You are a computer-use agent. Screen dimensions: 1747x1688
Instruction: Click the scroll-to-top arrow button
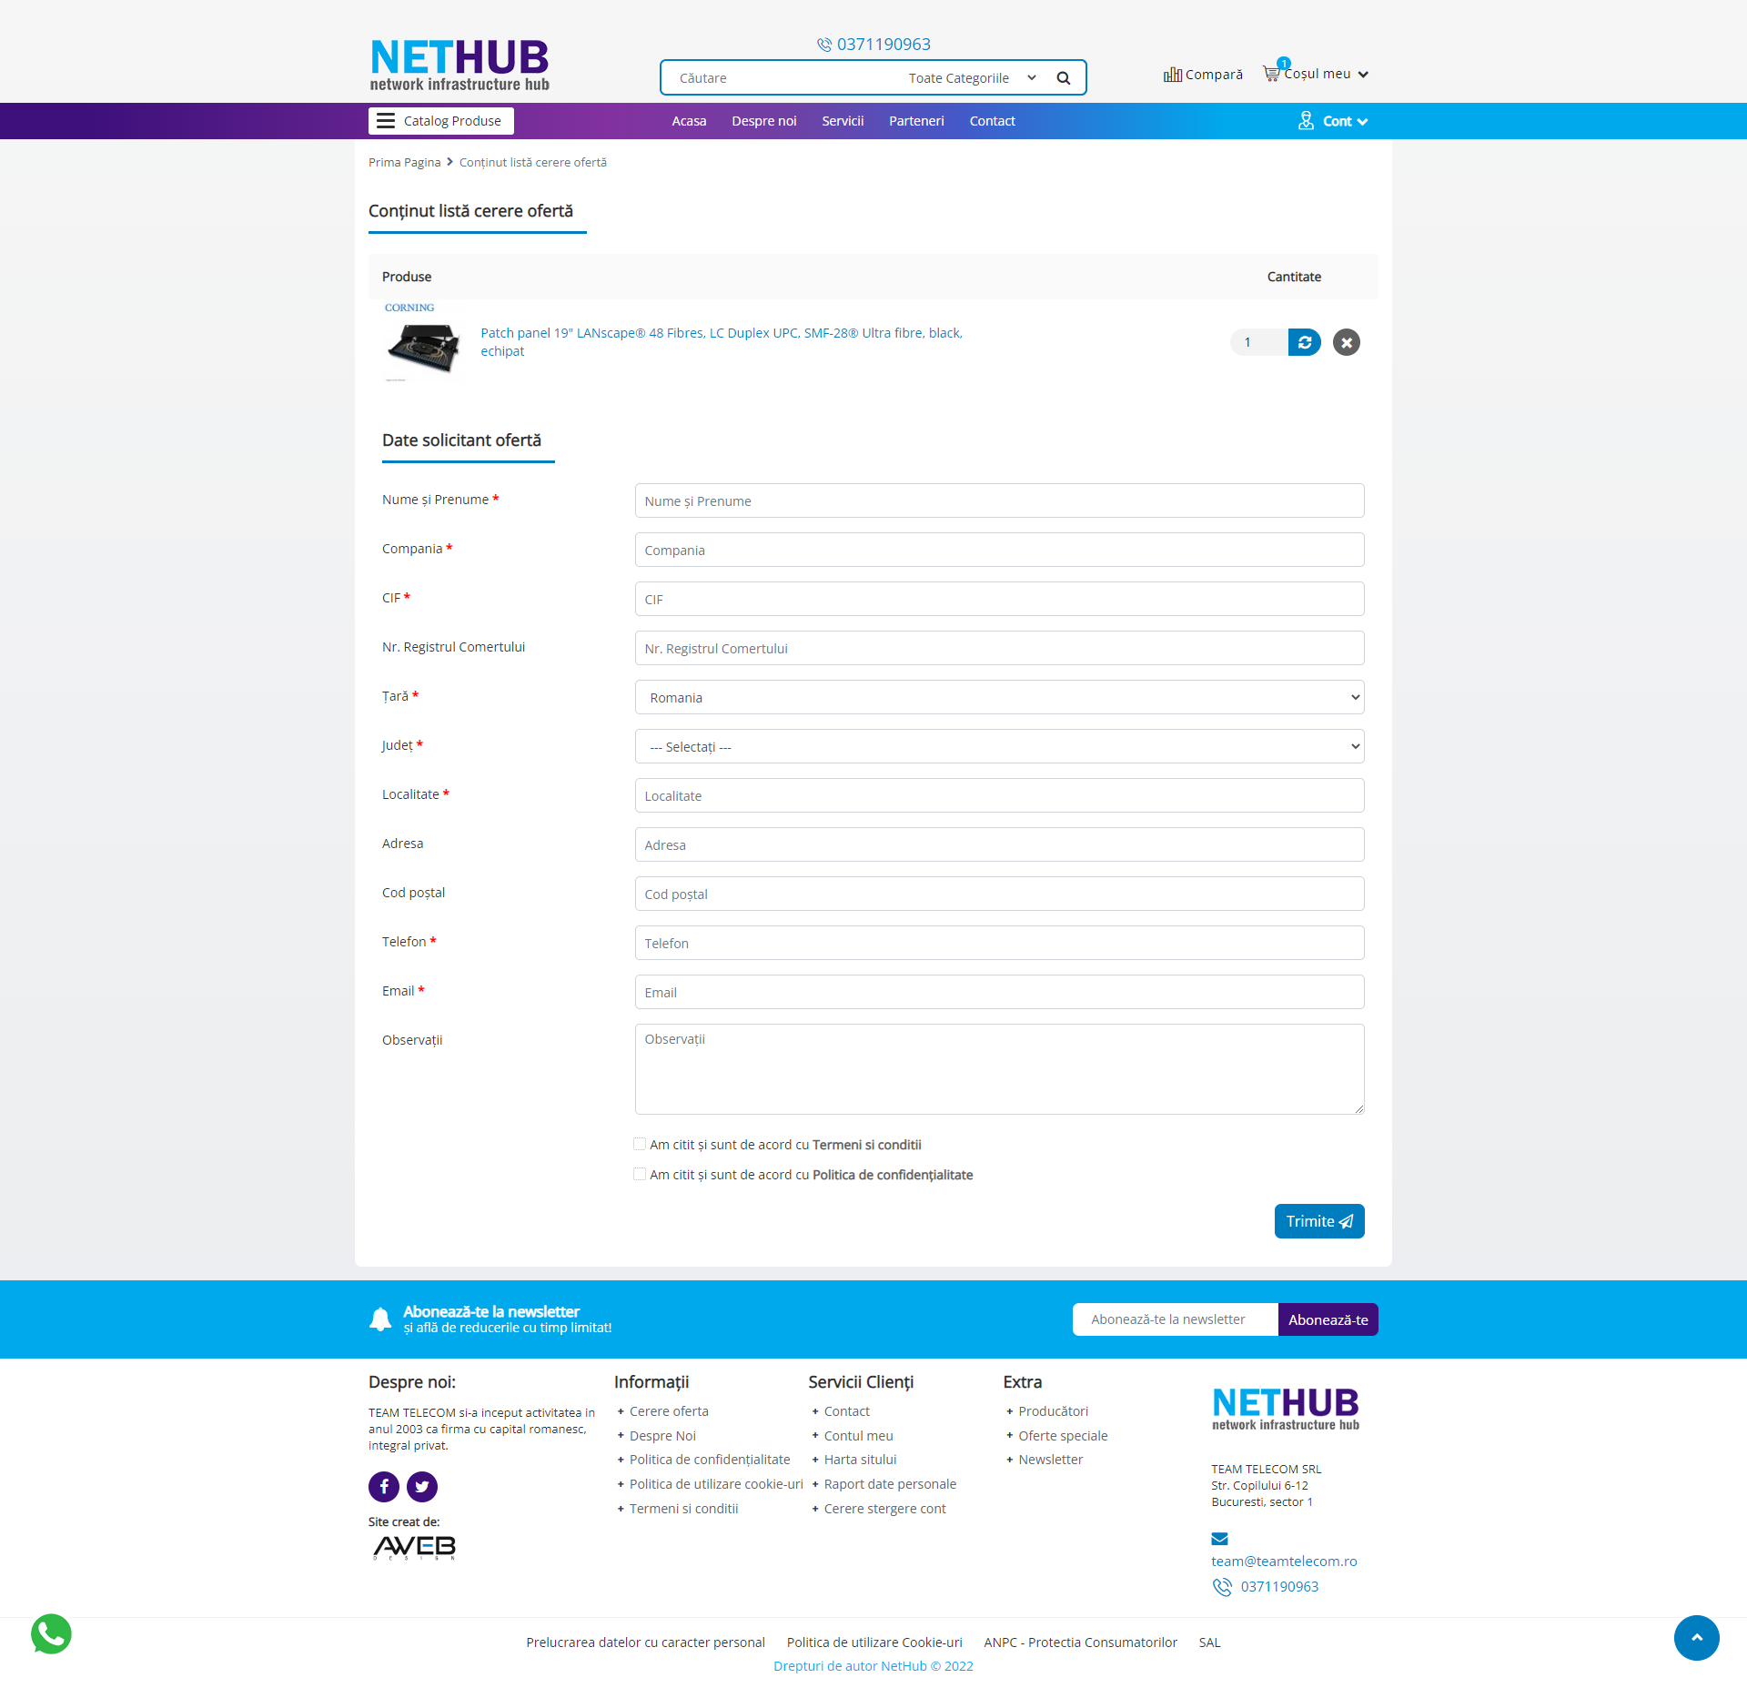pos(1696,1637)
